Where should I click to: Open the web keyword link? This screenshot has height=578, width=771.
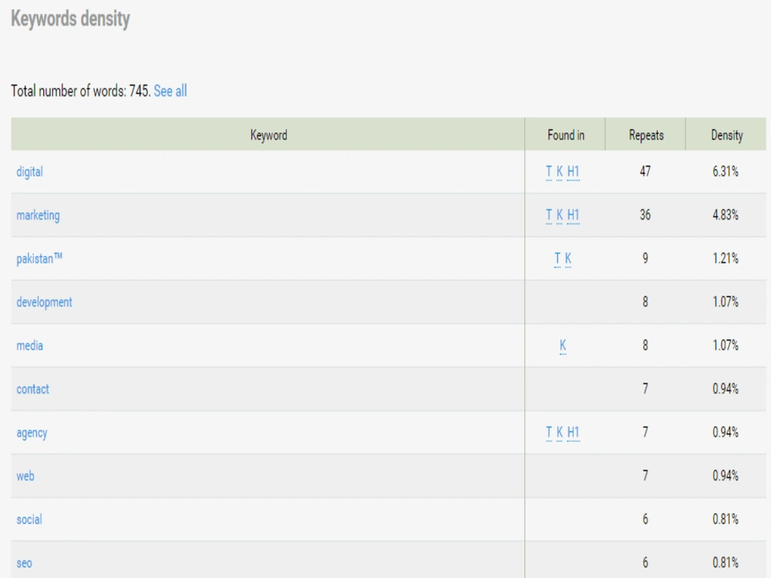(x=25, y=476)
